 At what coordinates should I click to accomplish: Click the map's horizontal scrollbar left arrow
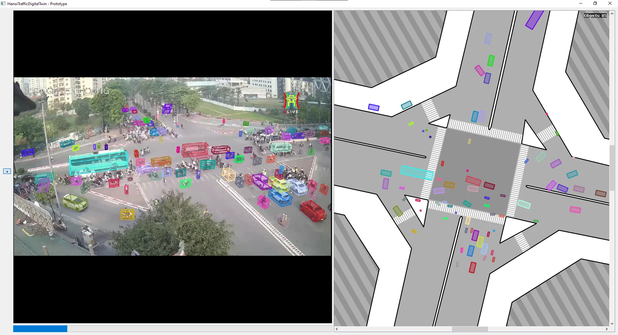point(337,329)
